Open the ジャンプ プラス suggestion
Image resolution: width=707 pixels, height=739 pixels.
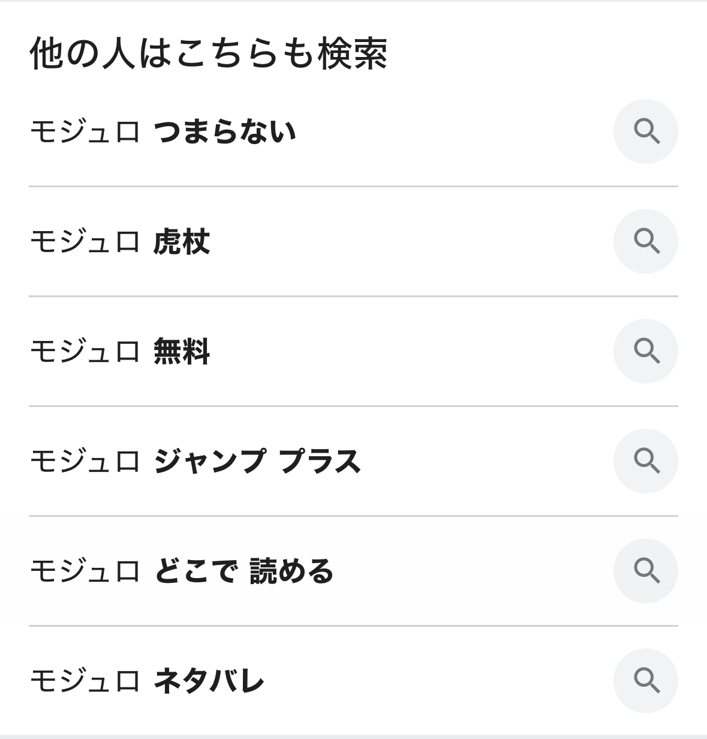click(x=257, y=462)
